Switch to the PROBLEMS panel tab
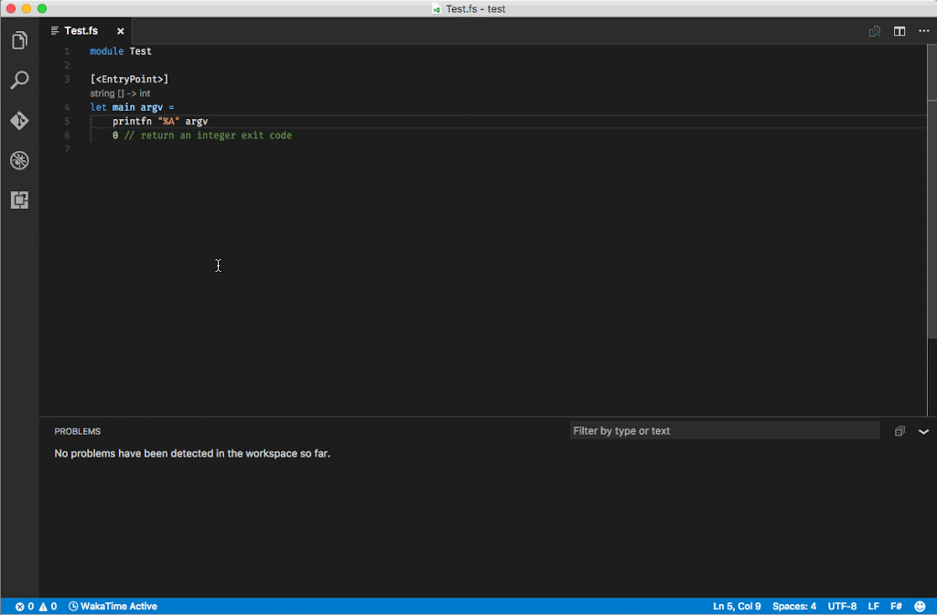The height and width of the screenshot is (615, 937). point(78,431)
